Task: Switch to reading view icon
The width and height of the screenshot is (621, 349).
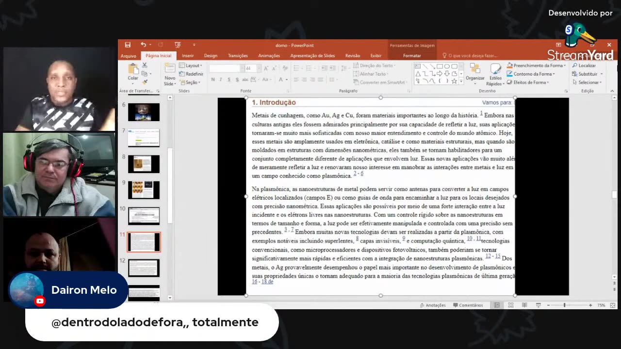Action: point(524,305)
